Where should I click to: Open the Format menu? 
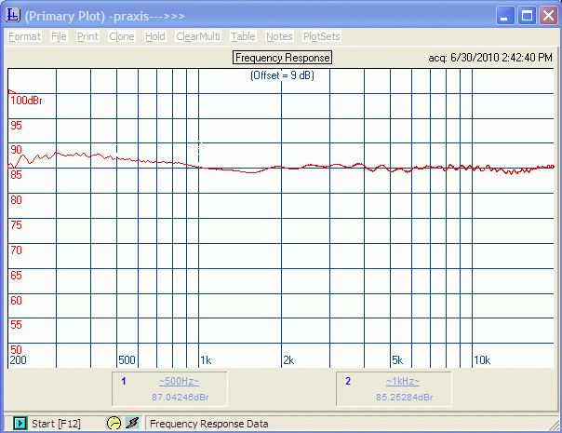[x=24, y=36]
